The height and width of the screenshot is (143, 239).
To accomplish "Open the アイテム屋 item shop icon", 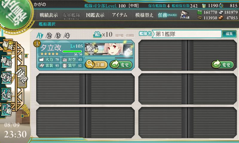I will (185, 15).
